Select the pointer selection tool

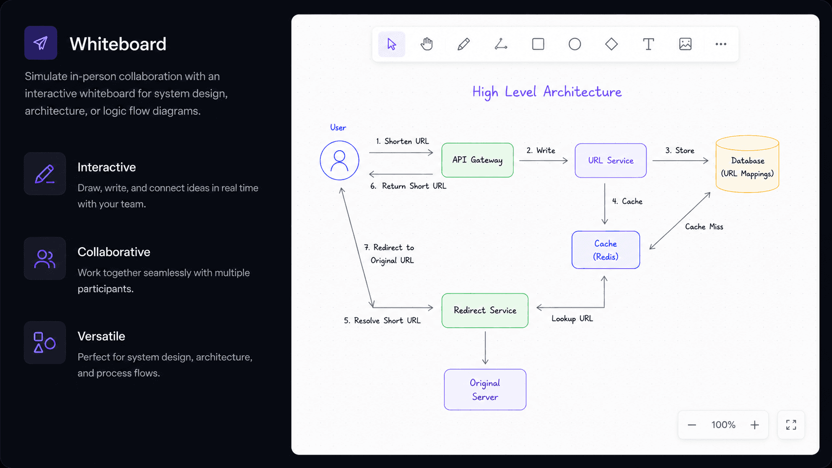[392, 44]
